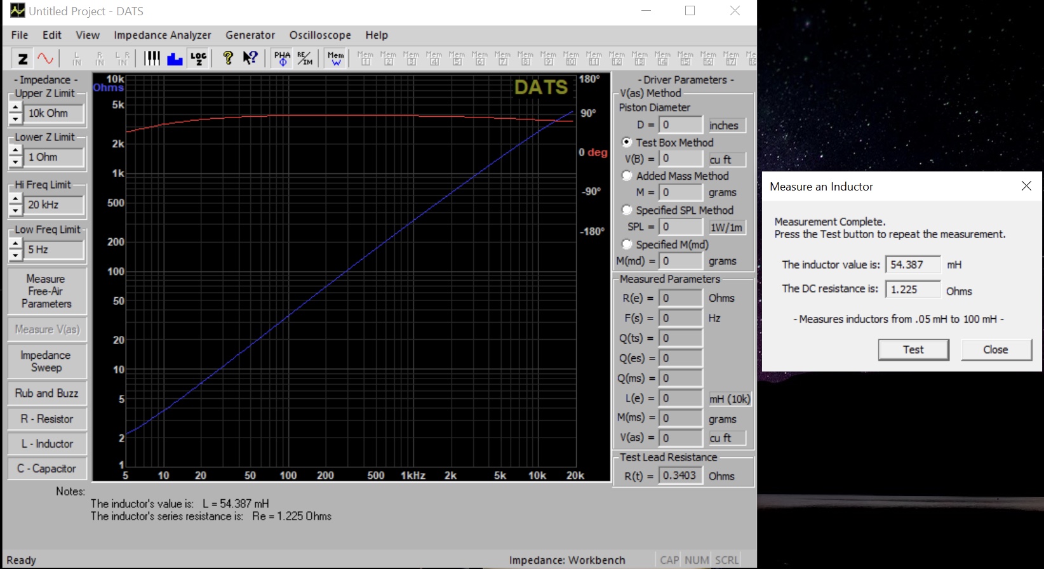Lower the Hi Freq Limit with down arrow
This screenshot has width=1044, height=569.
pos(15,210)
